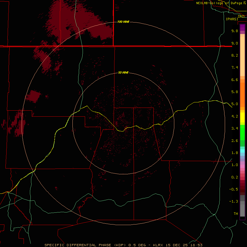Viewport: 247px width, 247px height.
Task: Click the yellow band of the color bar
Action: [x=242, y=117]
